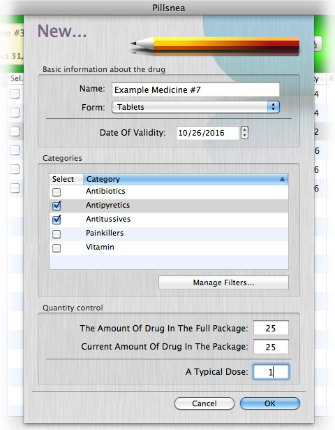Check the Antibiotics category checkbox
Viewport: 335px width, 430px height.
point(57,192)
